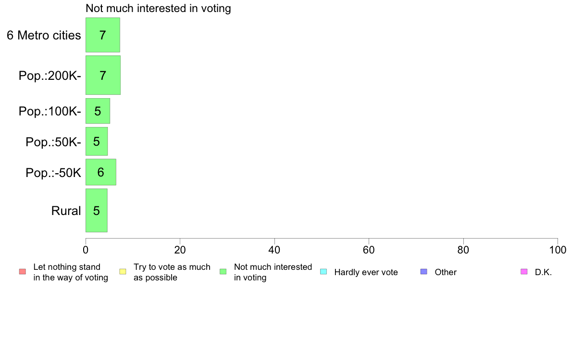Click the yellow 'Try to vote' legend swatch
Viewport: 571px width, 354px height.
pyautogui.click(x=123, y=272)
